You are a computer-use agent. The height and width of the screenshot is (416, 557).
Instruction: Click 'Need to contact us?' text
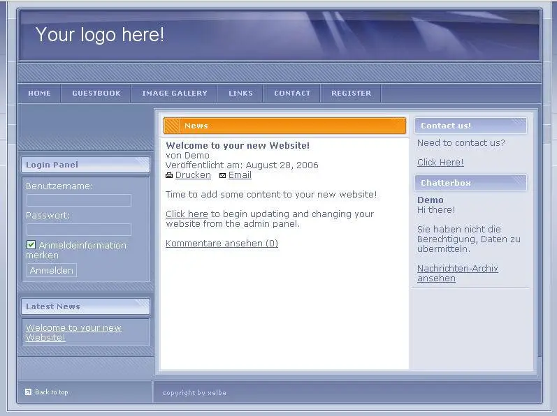[461, 143]
